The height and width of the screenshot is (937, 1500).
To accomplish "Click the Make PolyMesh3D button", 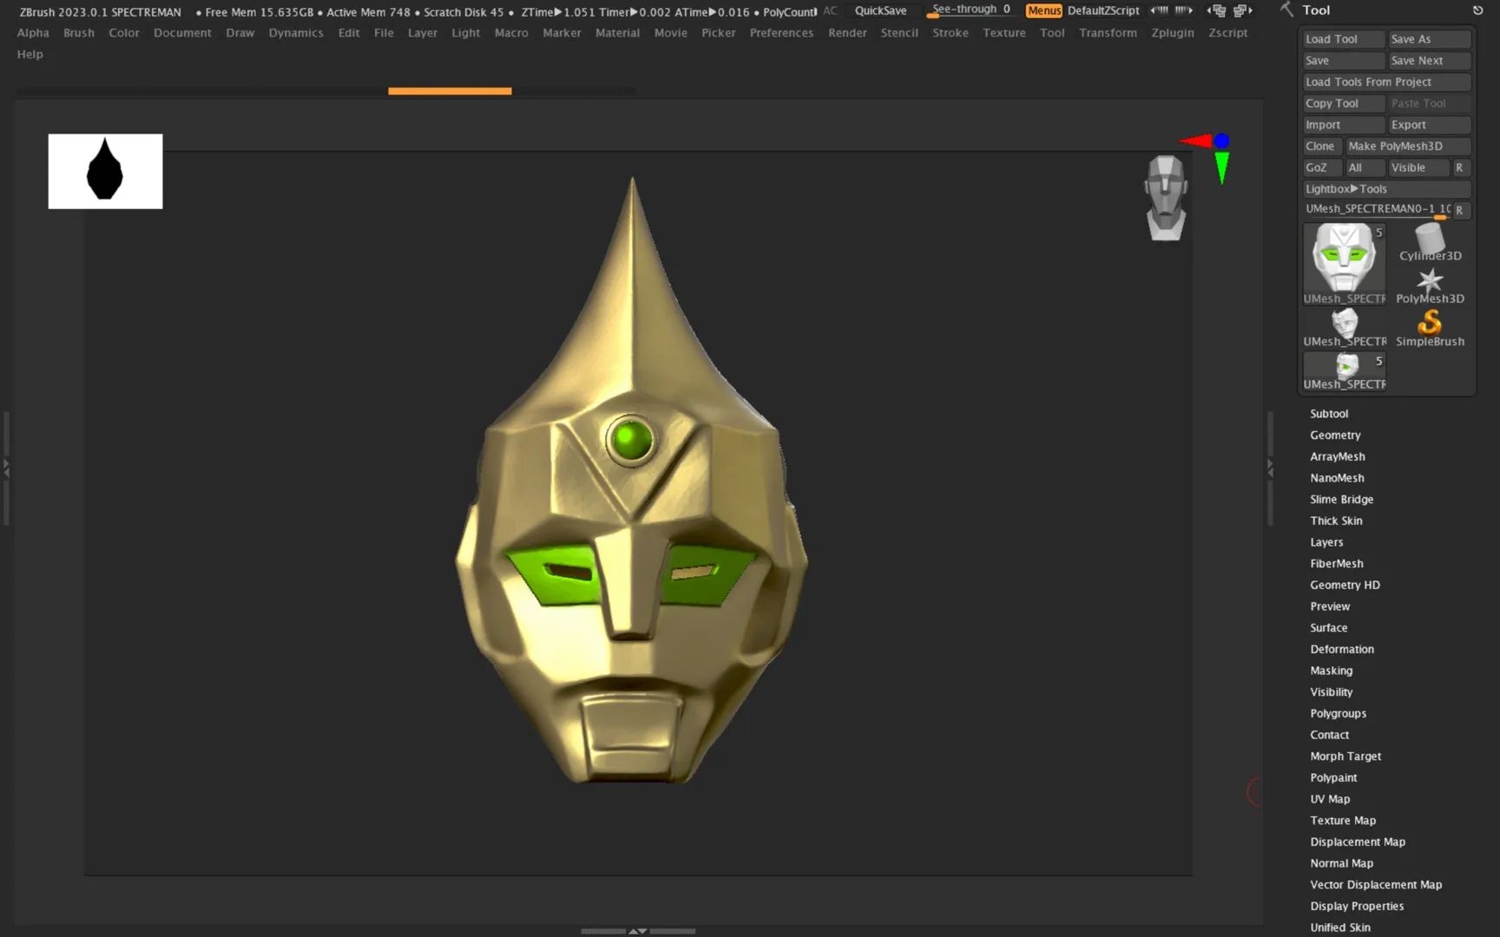I will [x=1408, y=146].
